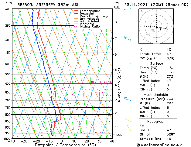The image size is (191, 147).
Task: Click the hodograph storm motion arrow
Action: 159,29
